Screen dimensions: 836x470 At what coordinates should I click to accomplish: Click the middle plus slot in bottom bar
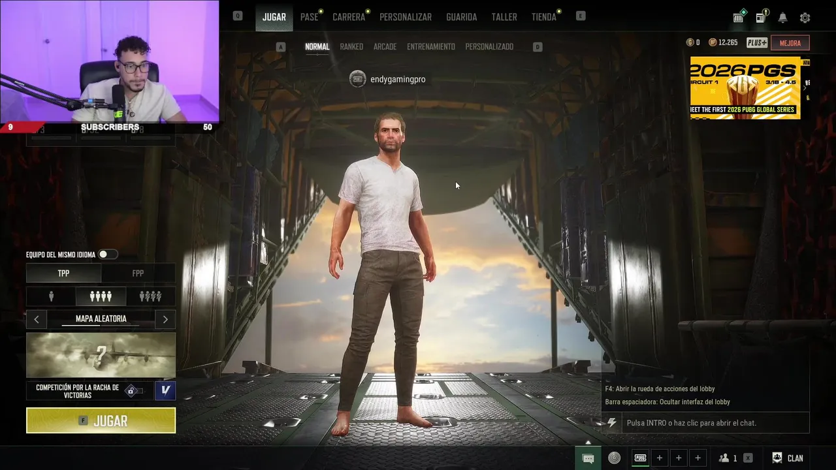pyautogui.click(x=679, y=458)
